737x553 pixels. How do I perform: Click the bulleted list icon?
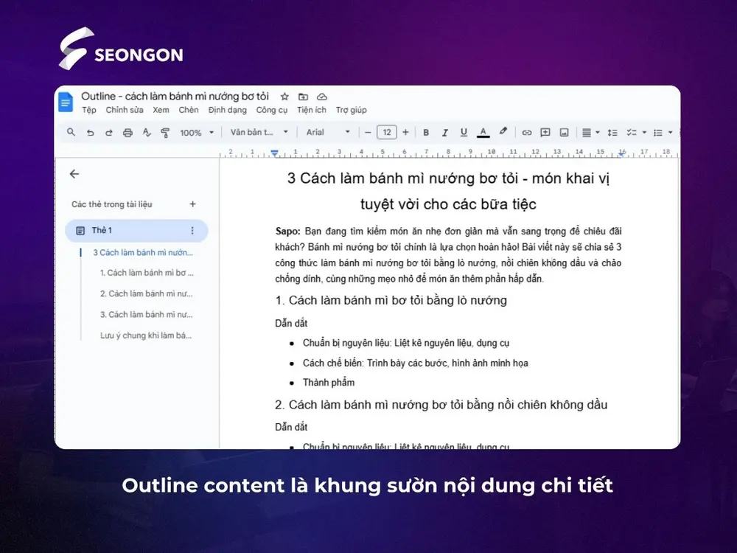coord(658,133)
